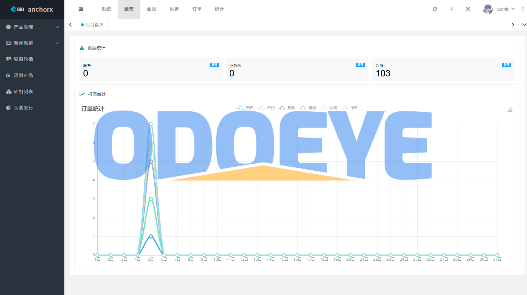Download the order chart as image
Screen dimensions: 527x295
[x=510, y=109]
